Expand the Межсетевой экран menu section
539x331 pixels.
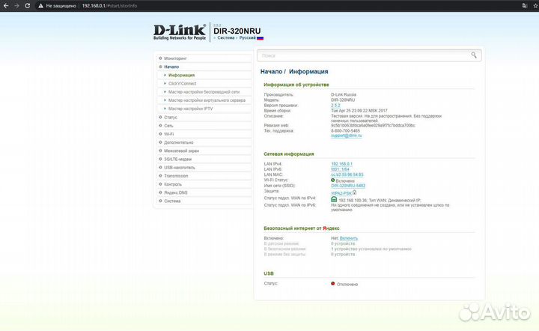coord(204,151)
